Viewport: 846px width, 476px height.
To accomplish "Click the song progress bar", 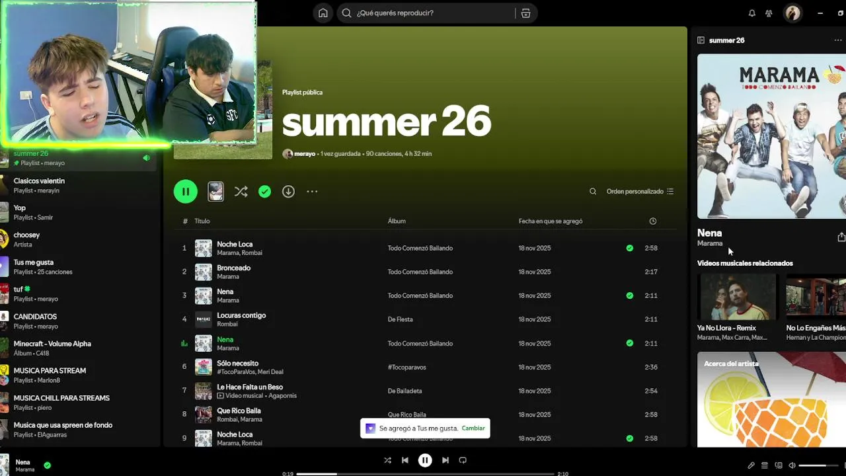I will tap(425, 474).
